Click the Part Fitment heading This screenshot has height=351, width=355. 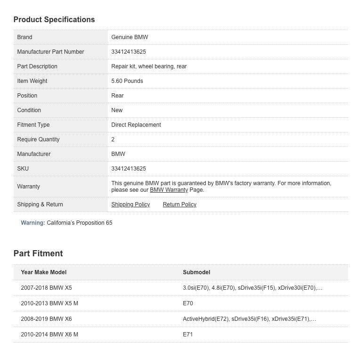[38, 253]
